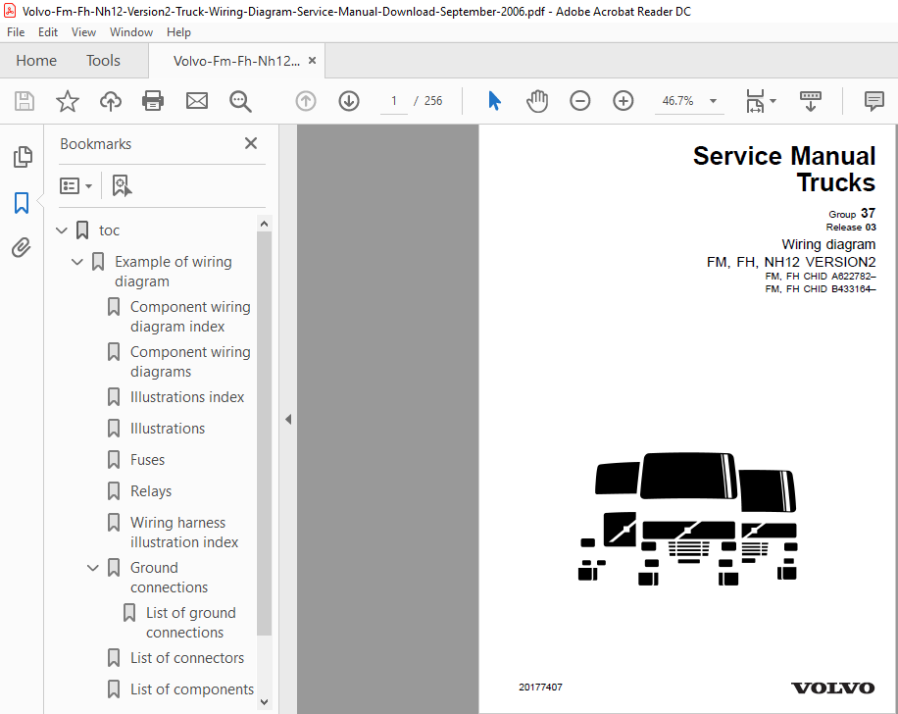Jump to the Relays bookmark
Viewport: 898px width, 714px height.
(151, 491)
